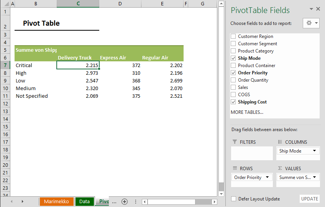The image size is (325, 207).
Task: Select the Critical row label cell
Action: (x=36, y=65)
